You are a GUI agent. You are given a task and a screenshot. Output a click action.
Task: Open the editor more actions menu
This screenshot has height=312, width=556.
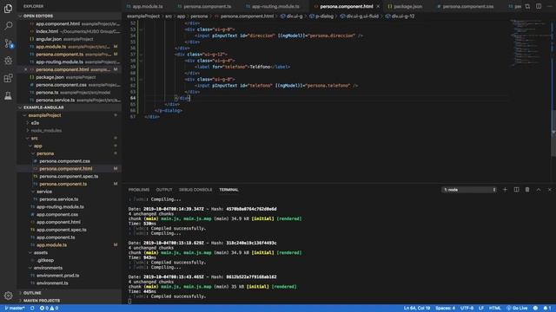click(x=550, y=6)
